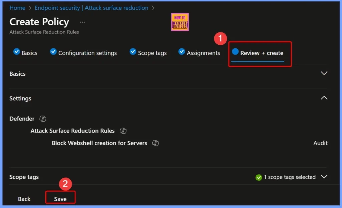Go to the Assignments tab
342x208 pixels.
(x=203, y=53)
